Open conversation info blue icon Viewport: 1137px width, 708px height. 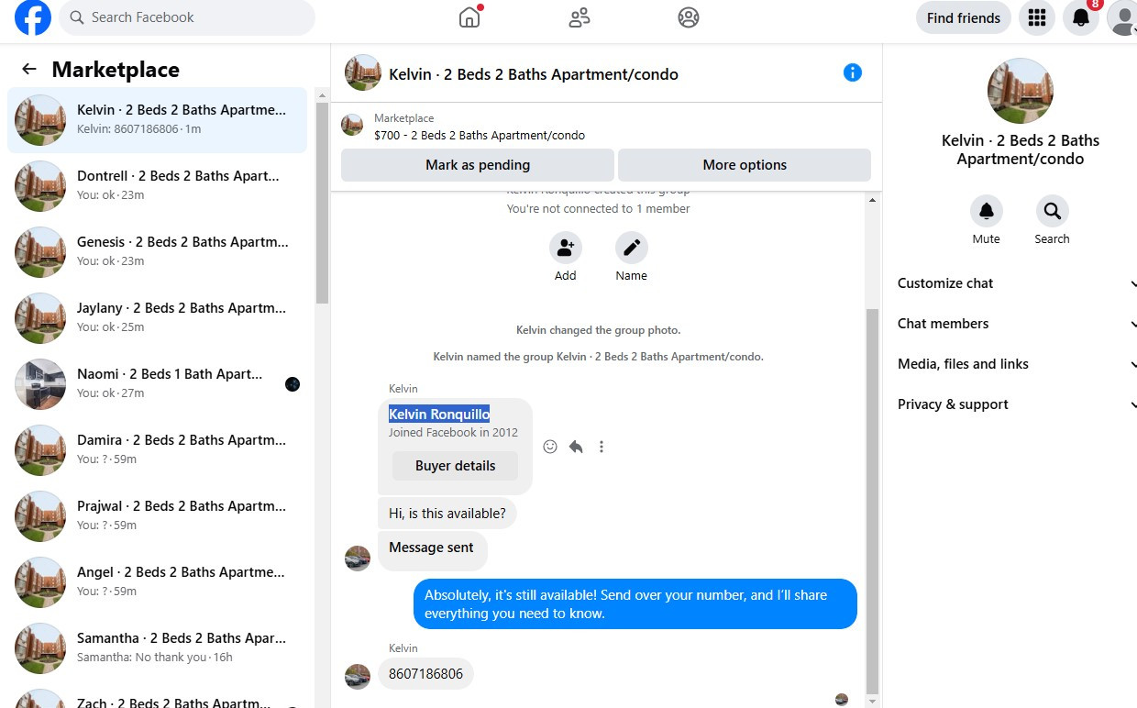point(853,72)
